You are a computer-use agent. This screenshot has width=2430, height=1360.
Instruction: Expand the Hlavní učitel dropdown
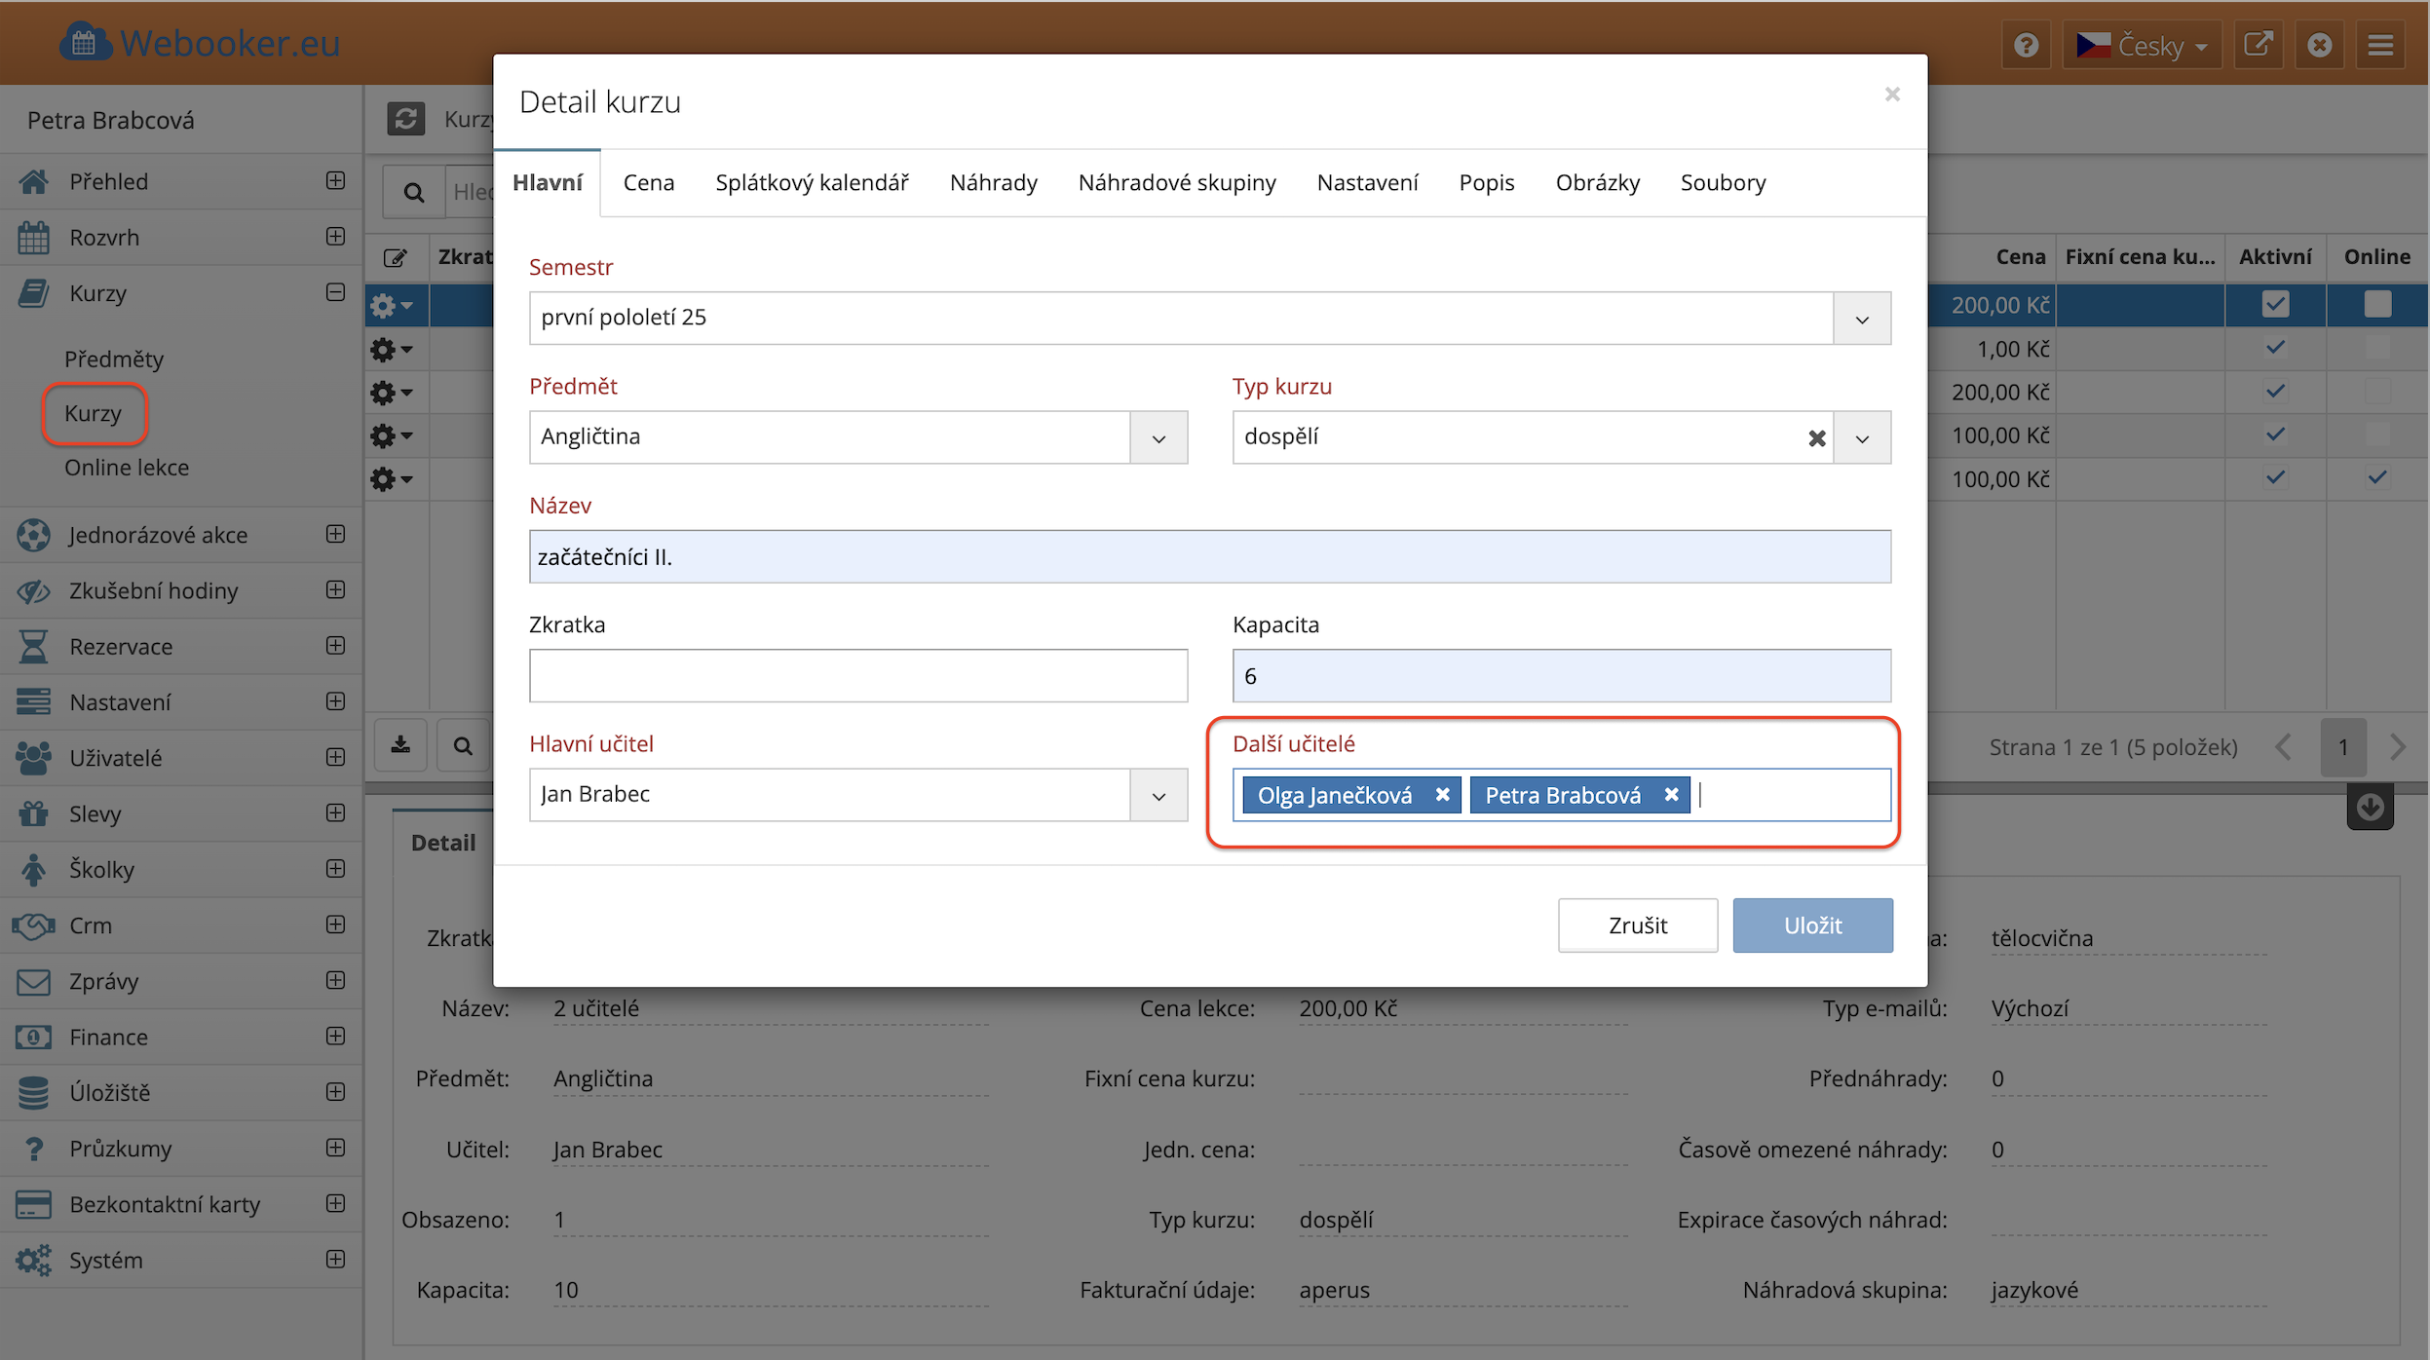(x=1158, y=795)
